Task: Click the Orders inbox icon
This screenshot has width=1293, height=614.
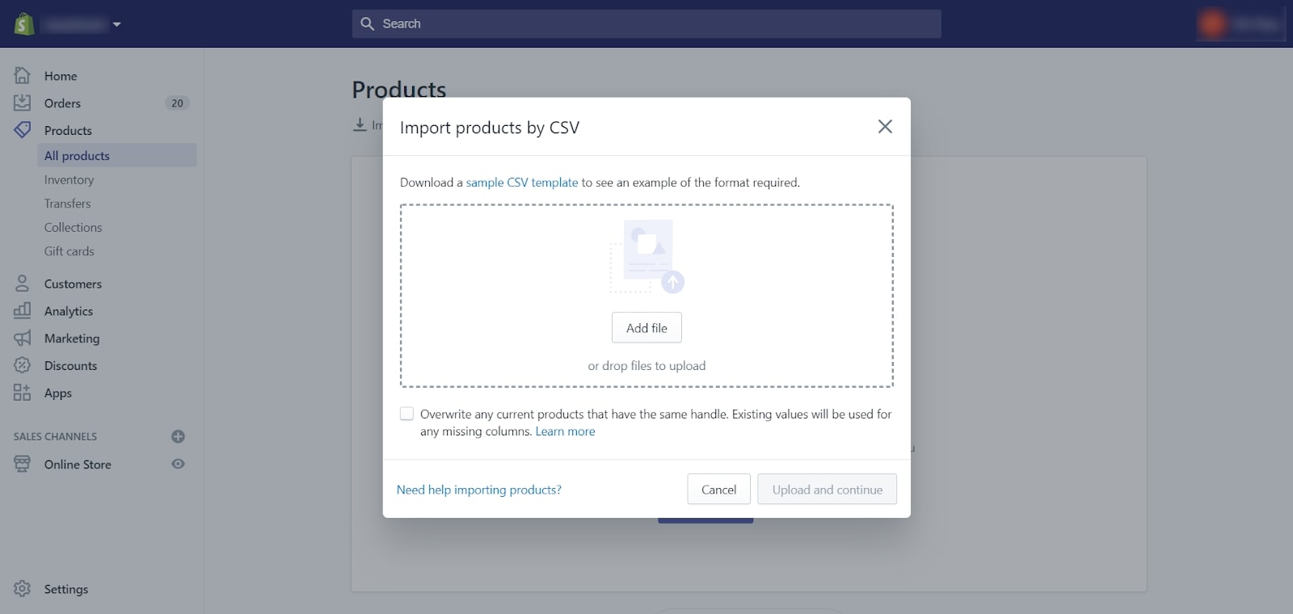Action: 23,103
